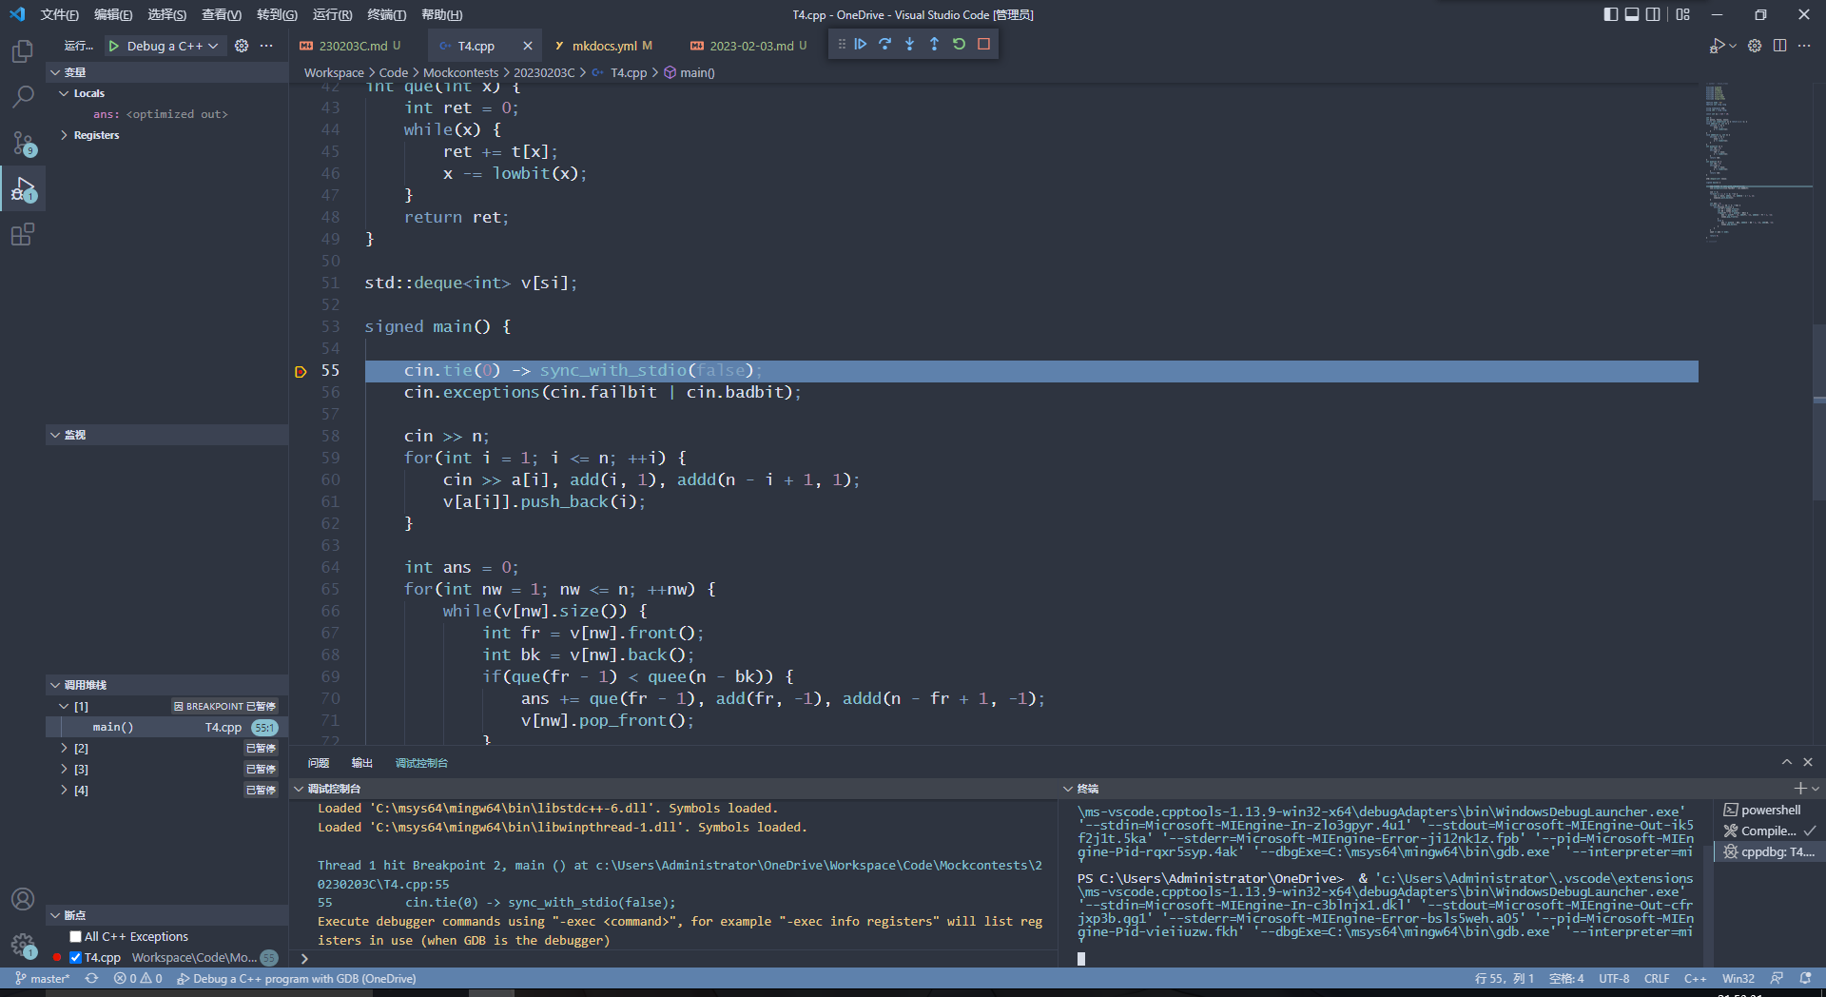The width and height of the screenshot is (1826, 997).
Task: Open the Source Control view
Action: tap(23, 143)
